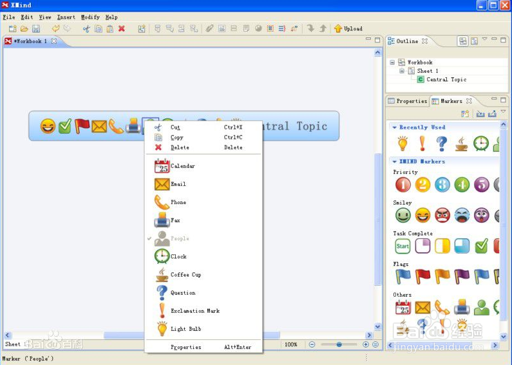Collapse the Recently Used section

(x=394, y=127)
